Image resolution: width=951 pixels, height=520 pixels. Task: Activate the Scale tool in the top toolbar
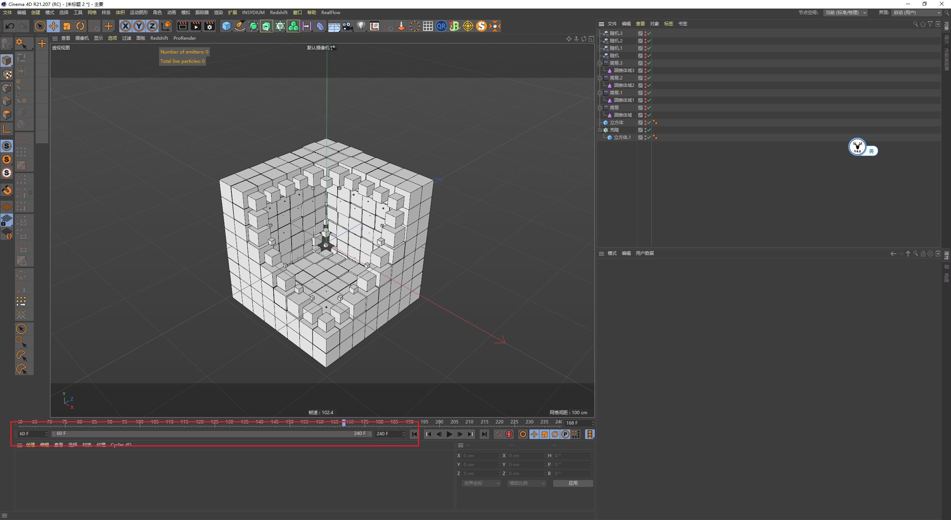click(67, 26)
